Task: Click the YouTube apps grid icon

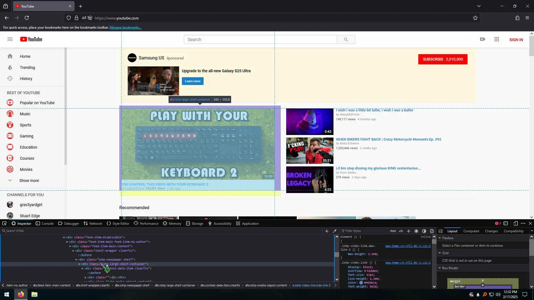Action: [497, 39]
